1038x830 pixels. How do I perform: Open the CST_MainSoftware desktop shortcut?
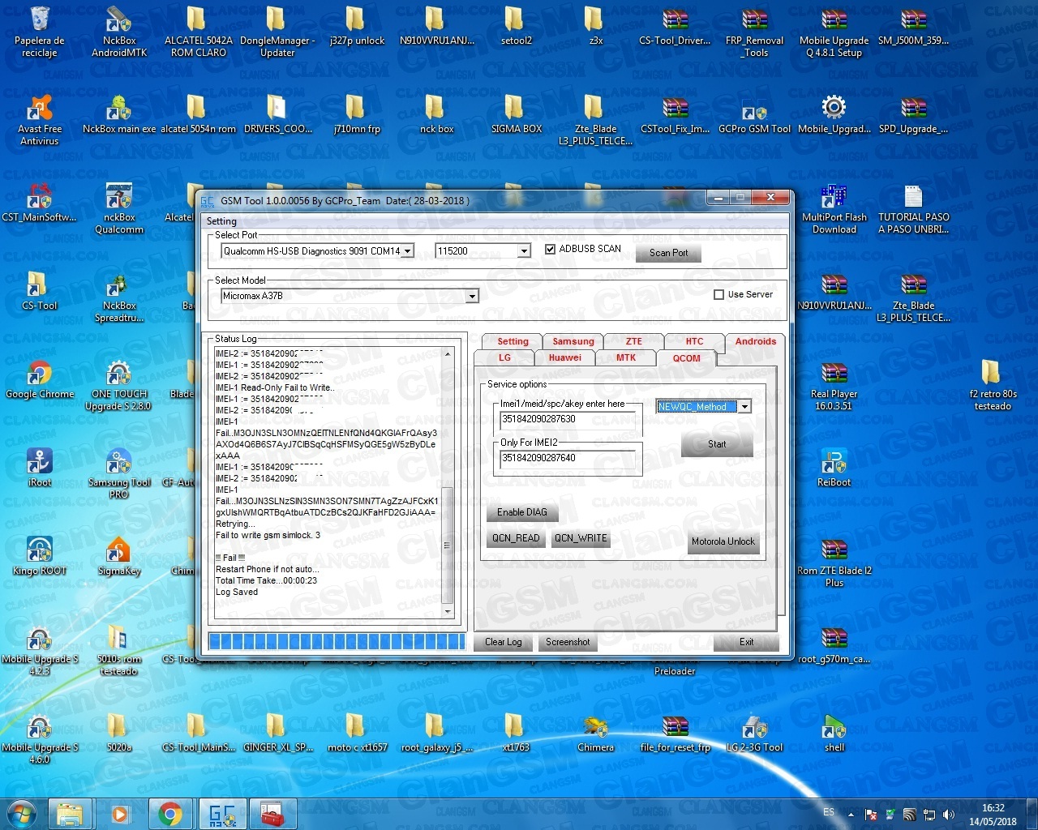click(39, 203)
